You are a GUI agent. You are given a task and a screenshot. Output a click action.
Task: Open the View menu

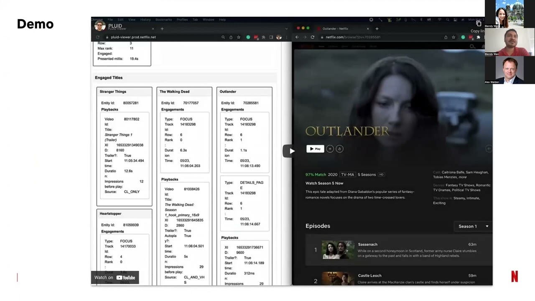tap(132, 20)
